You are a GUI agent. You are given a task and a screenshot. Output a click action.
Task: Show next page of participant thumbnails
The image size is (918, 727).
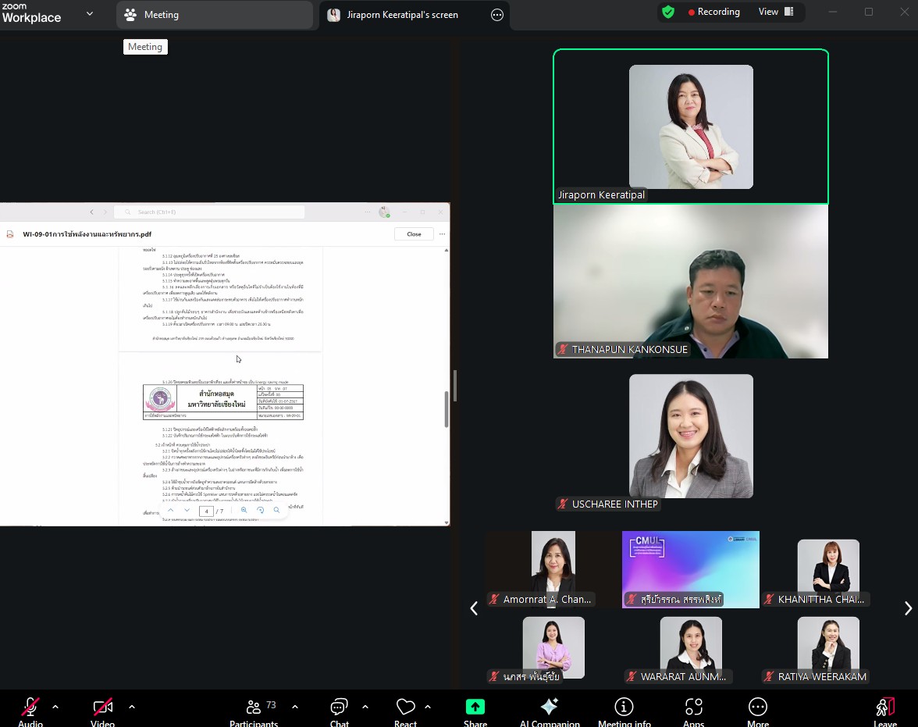coord(907,608)
